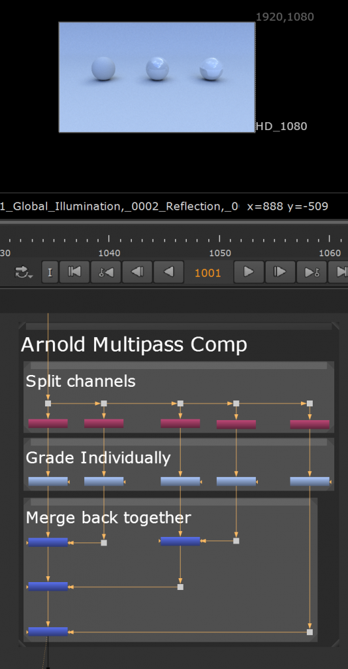Image resolution: width=348 pixels, height=669 pixels.
Task: Select the rightmost light-blue Grade node
Action: [310, 481]
